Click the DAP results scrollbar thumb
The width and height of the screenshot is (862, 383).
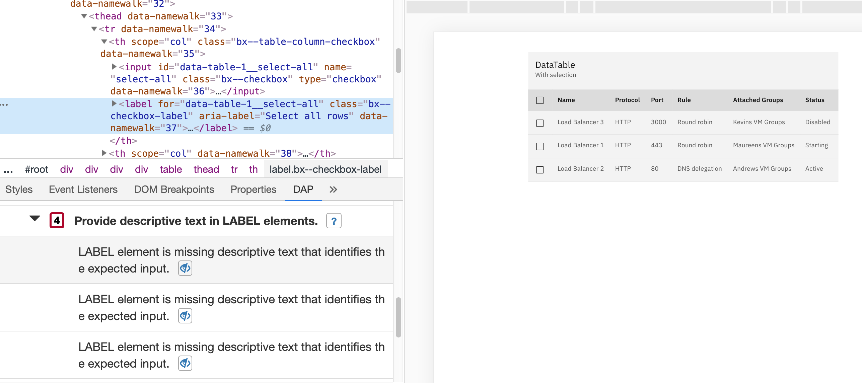(398, 317)
